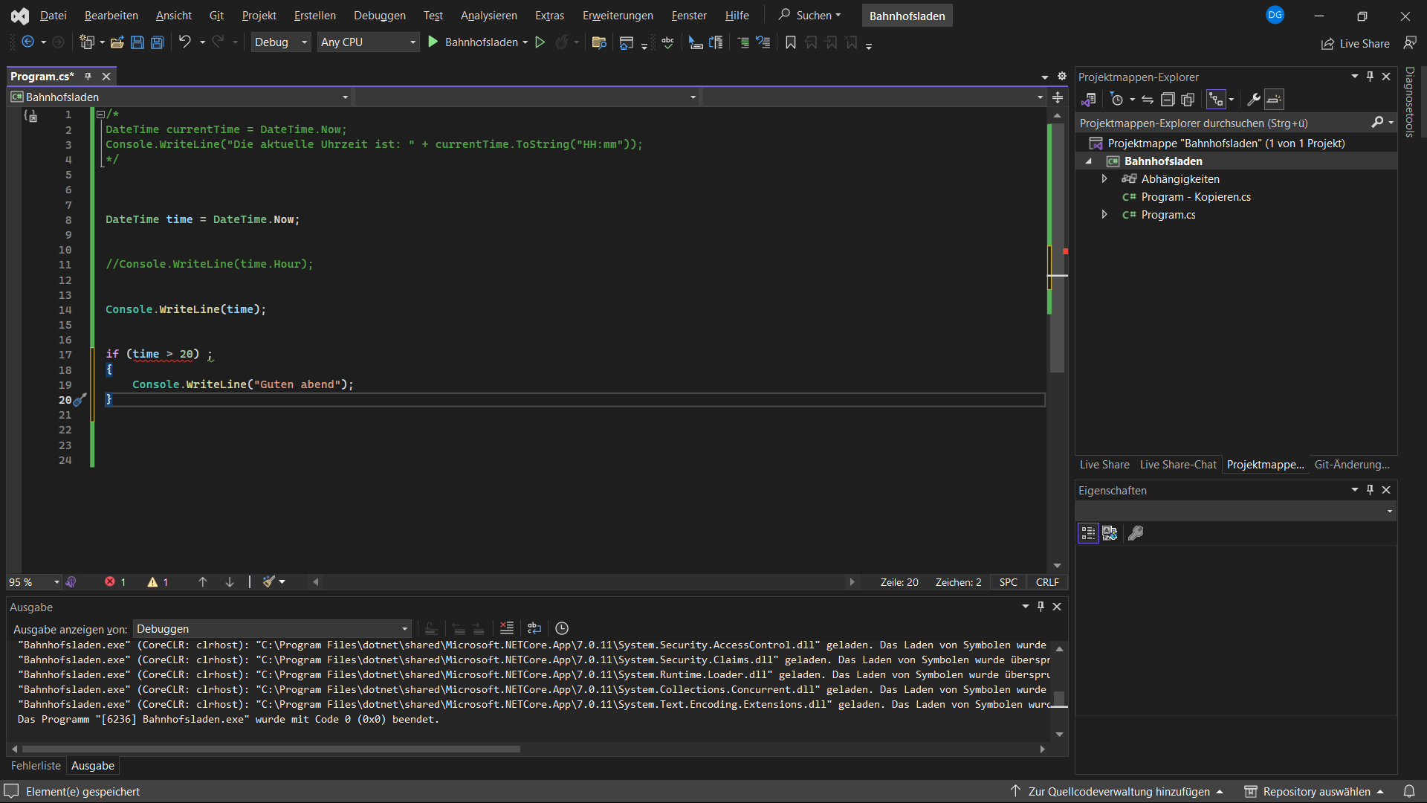Screen dimensions: 1427x803
Task: Unpin the Eigenschaften panel
Action: click(1368, 489)
